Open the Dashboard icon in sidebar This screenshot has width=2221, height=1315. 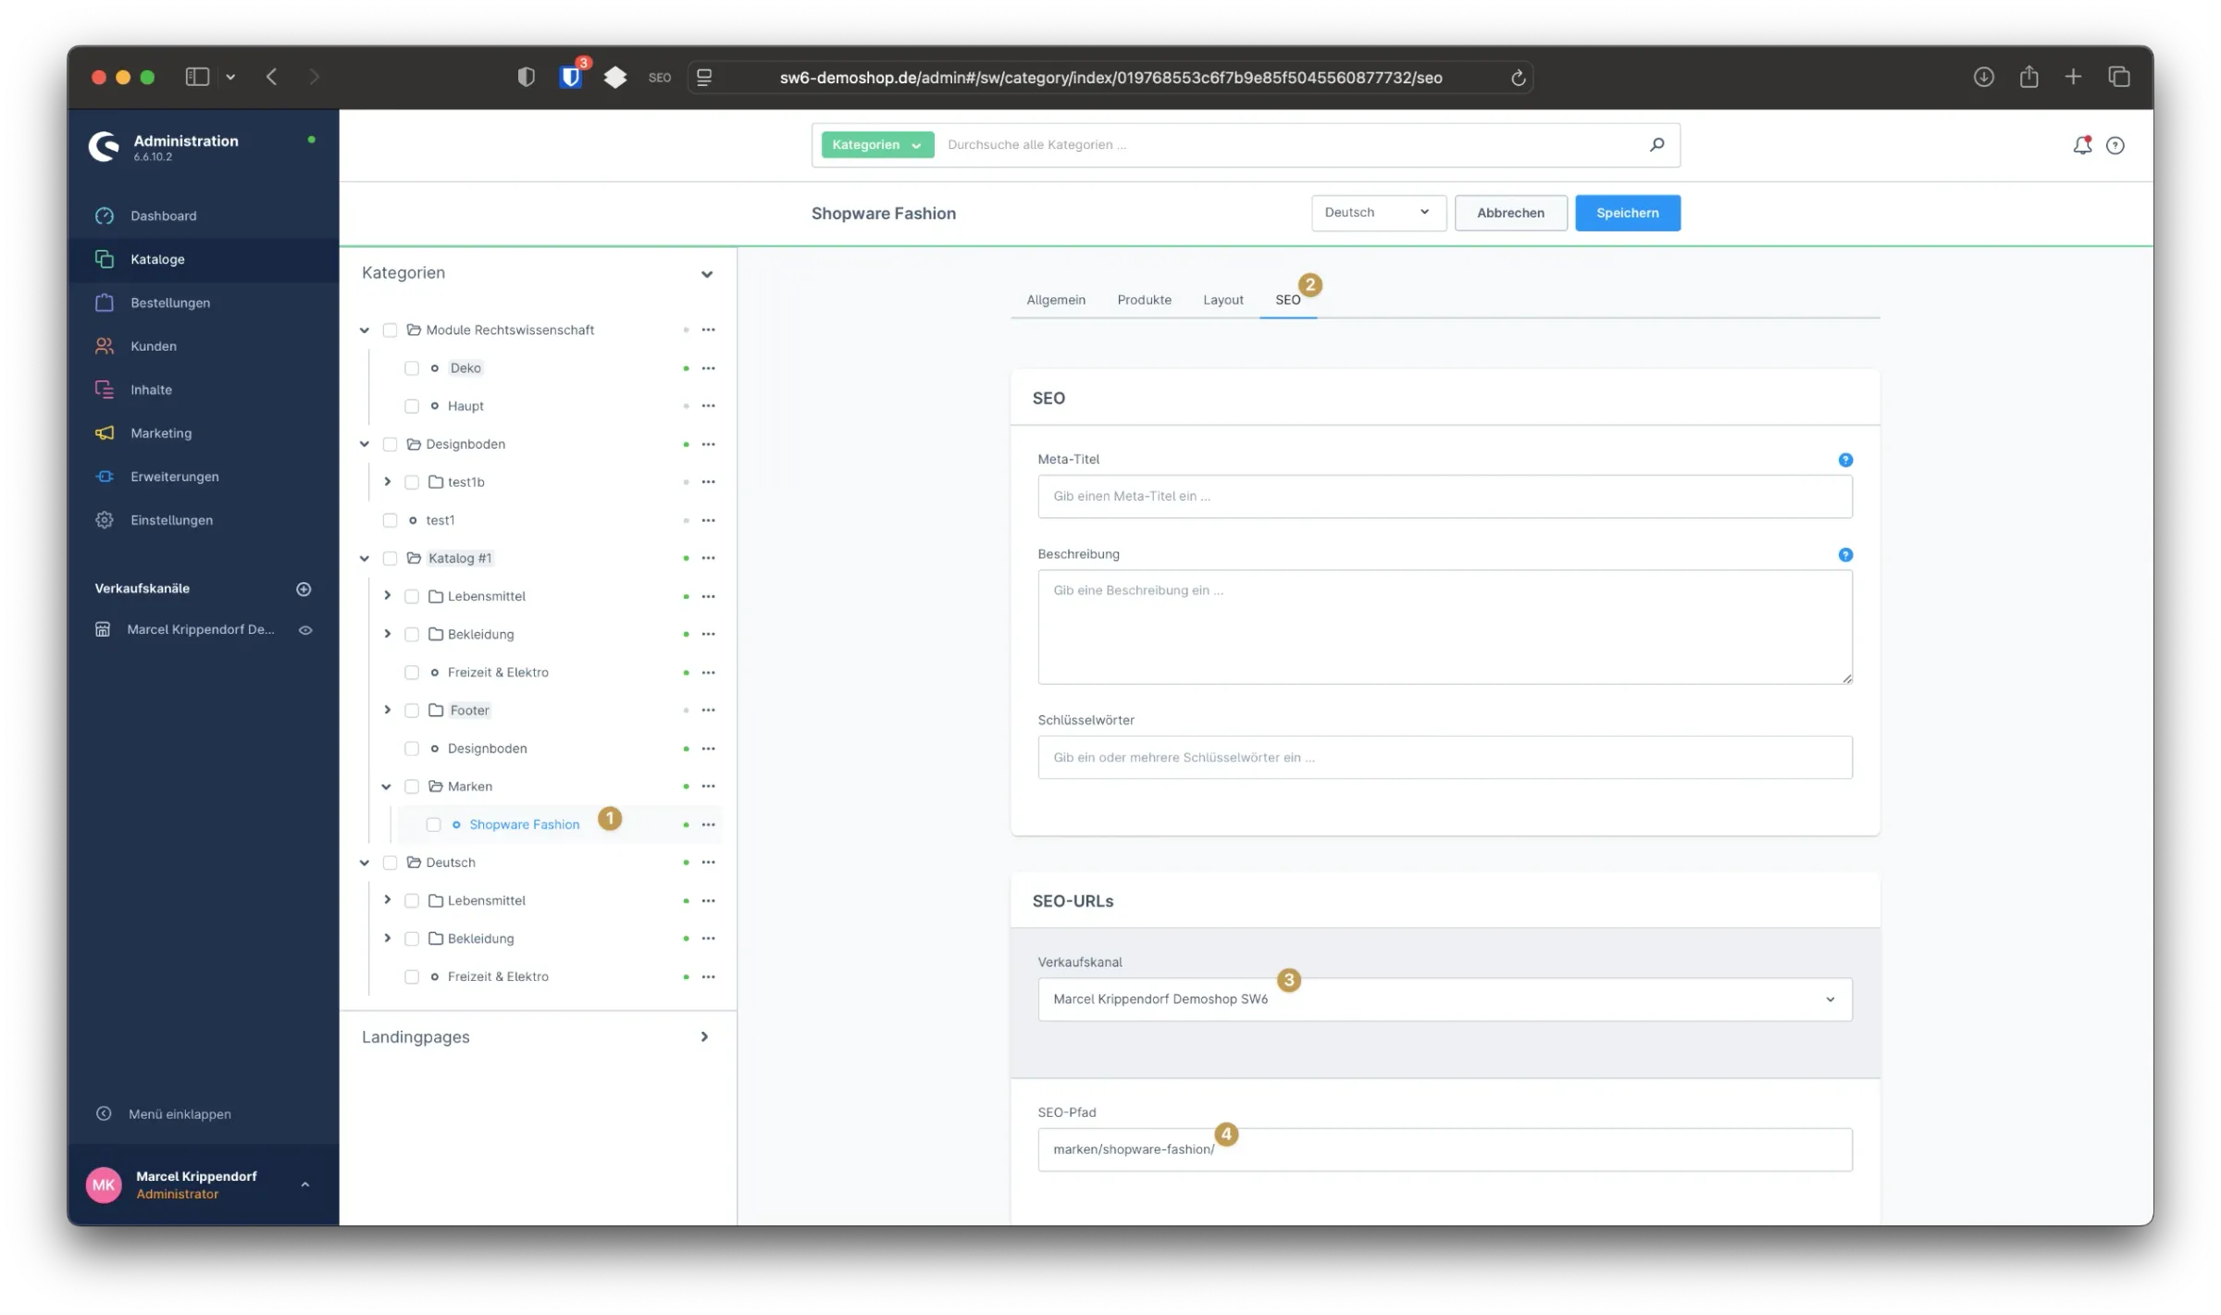click(105, 216)
